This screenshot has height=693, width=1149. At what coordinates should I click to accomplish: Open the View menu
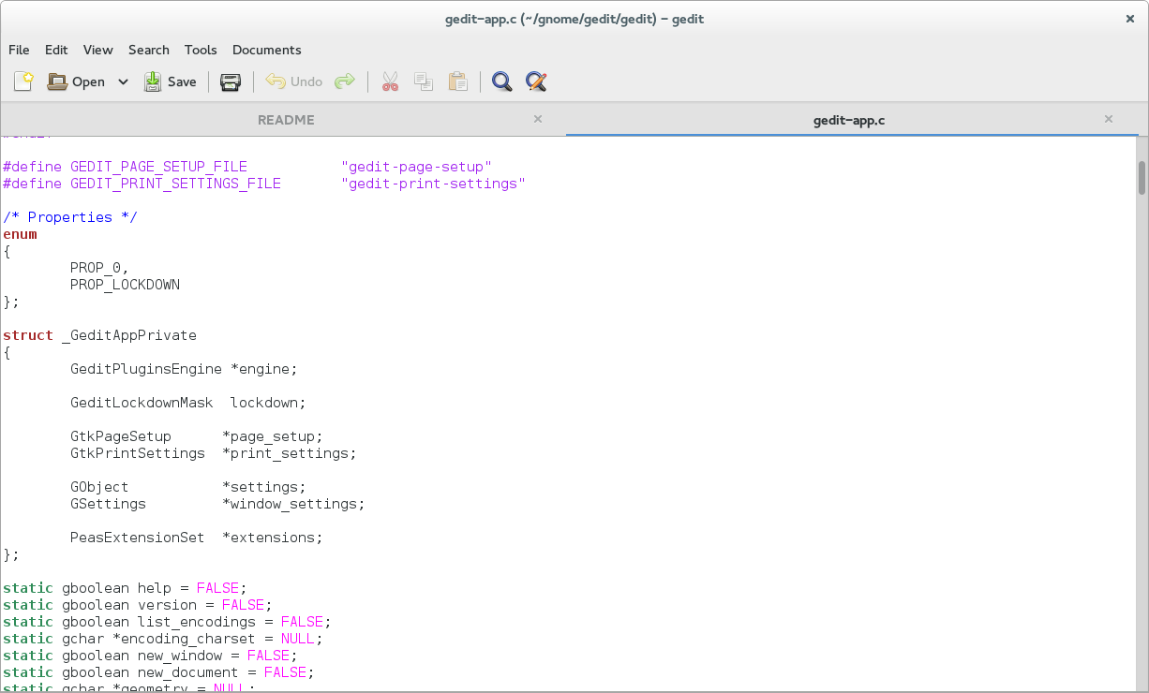point(97,50)
